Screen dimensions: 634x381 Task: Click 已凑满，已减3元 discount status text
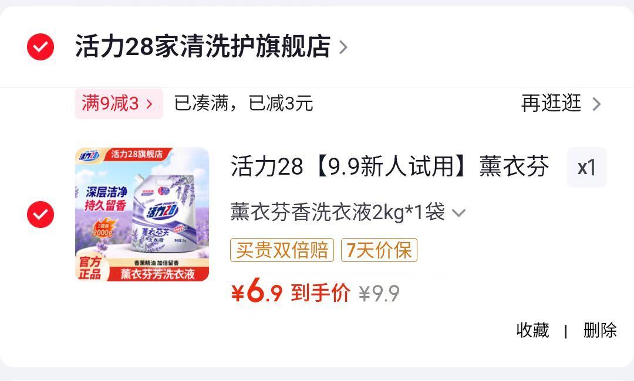244,104
